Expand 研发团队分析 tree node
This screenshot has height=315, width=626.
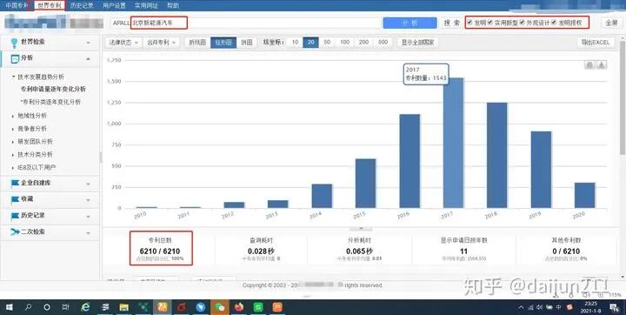pyautogui.click(x=32, y=142)
